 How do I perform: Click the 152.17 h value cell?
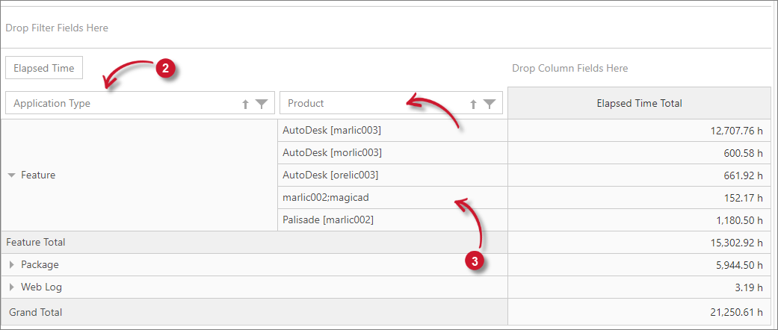tap(639, 197)
